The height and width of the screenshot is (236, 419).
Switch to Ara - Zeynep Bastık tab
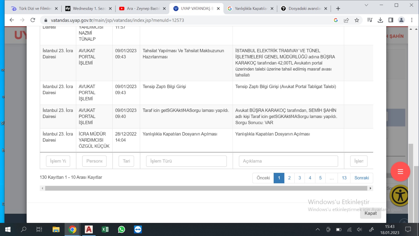142,9
